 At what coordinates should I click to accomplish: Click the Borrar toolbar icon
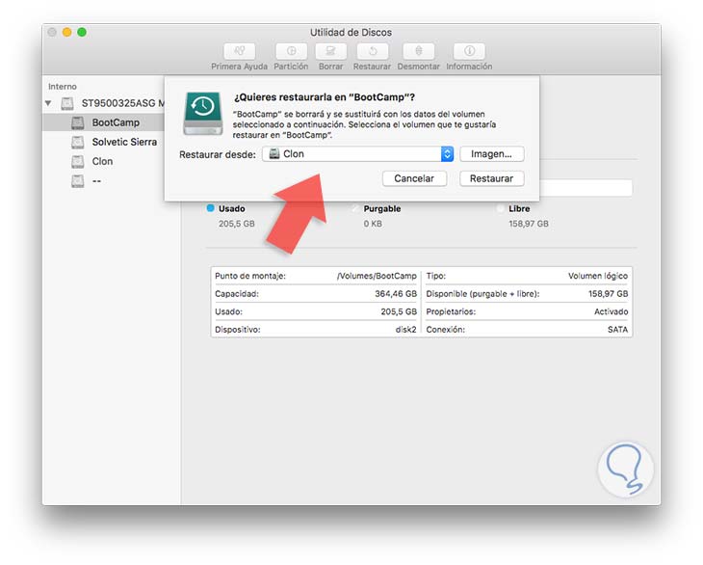point(331,51)
